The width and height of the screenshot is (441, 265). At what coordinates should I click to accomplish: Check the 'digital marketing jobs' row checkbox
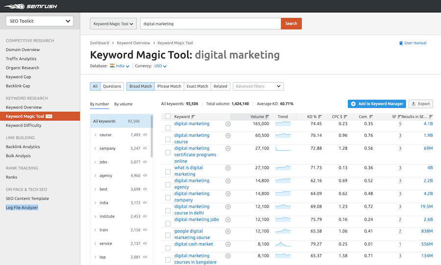click(x=168, y=223)
